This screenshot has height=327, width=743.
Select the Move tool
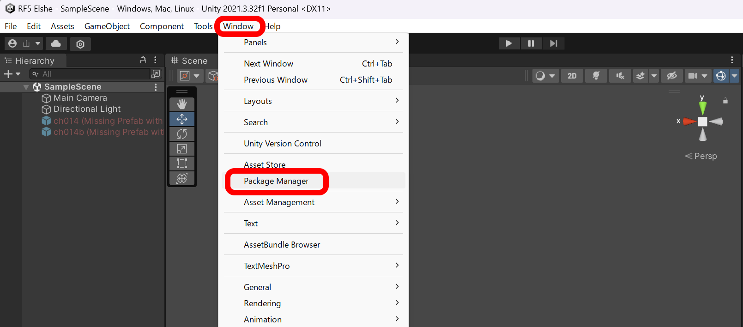[x=182, y=119]
